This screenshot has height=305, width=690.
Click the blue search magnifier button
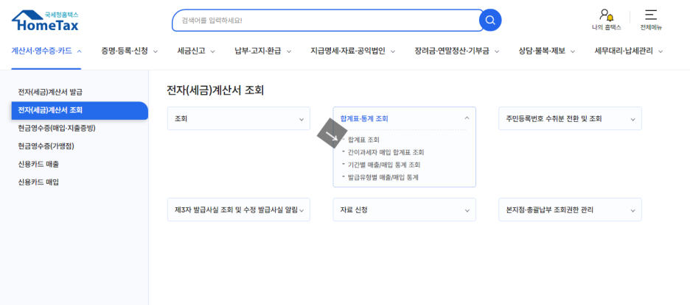point(490,20)
